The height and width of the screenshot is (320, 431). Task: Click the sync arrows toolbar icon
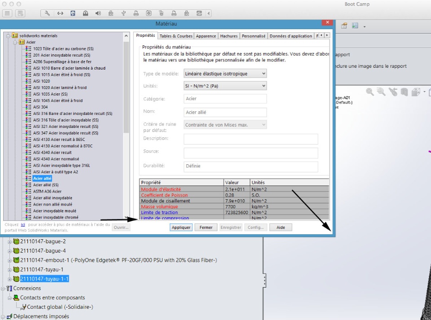(199, 13)
